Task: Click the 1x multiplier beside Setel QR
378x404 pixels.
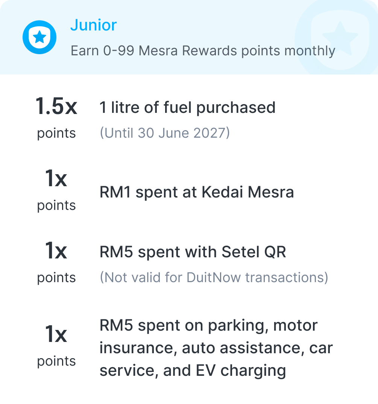Action: 56,250
